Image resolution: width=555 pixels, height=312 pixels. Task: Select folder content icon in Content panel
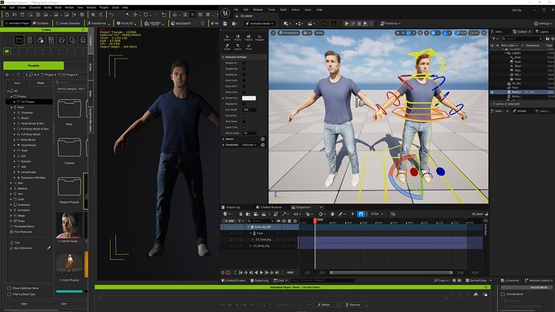(18, 40)
